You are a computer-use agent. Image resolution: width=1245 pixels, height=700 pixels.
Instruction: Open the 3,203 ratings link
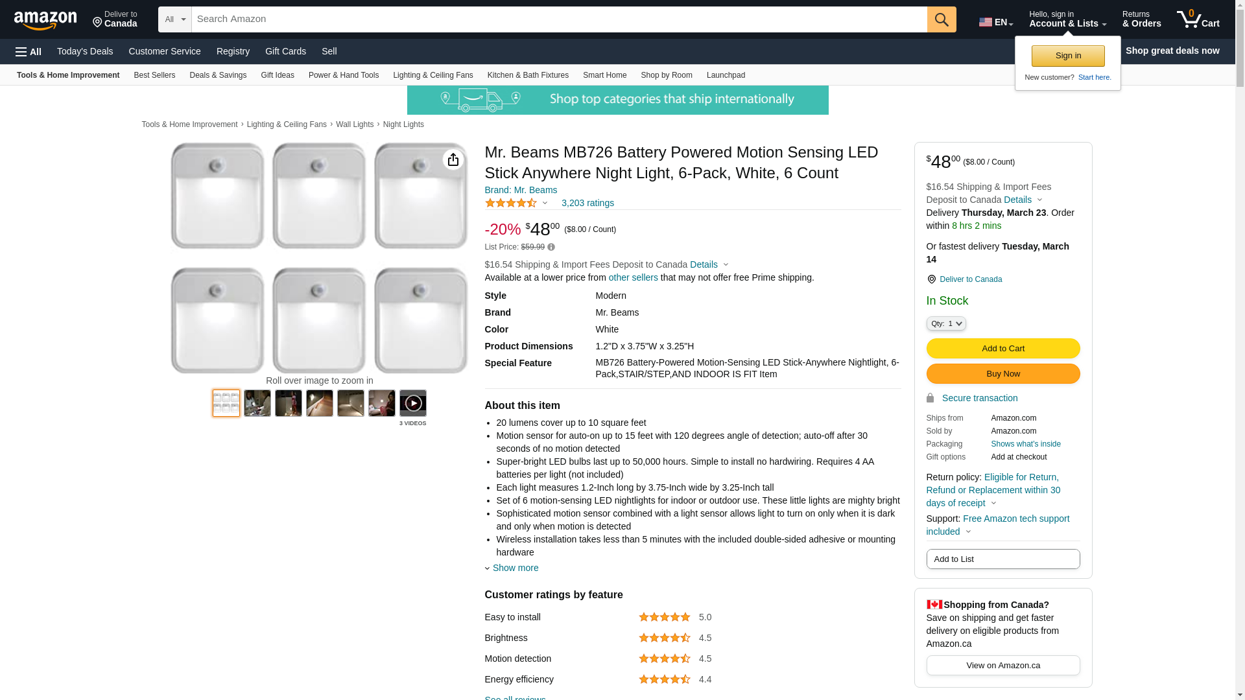coord(587,204)
